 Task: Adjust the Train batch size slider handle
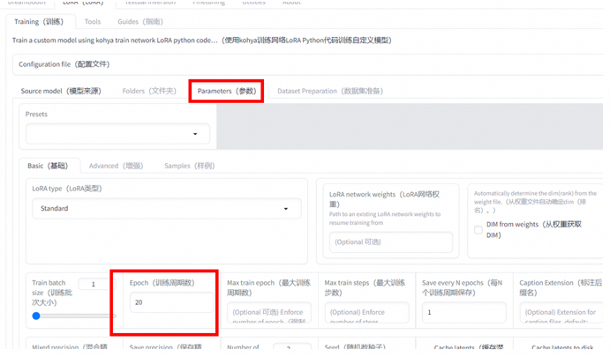point(36,316)
